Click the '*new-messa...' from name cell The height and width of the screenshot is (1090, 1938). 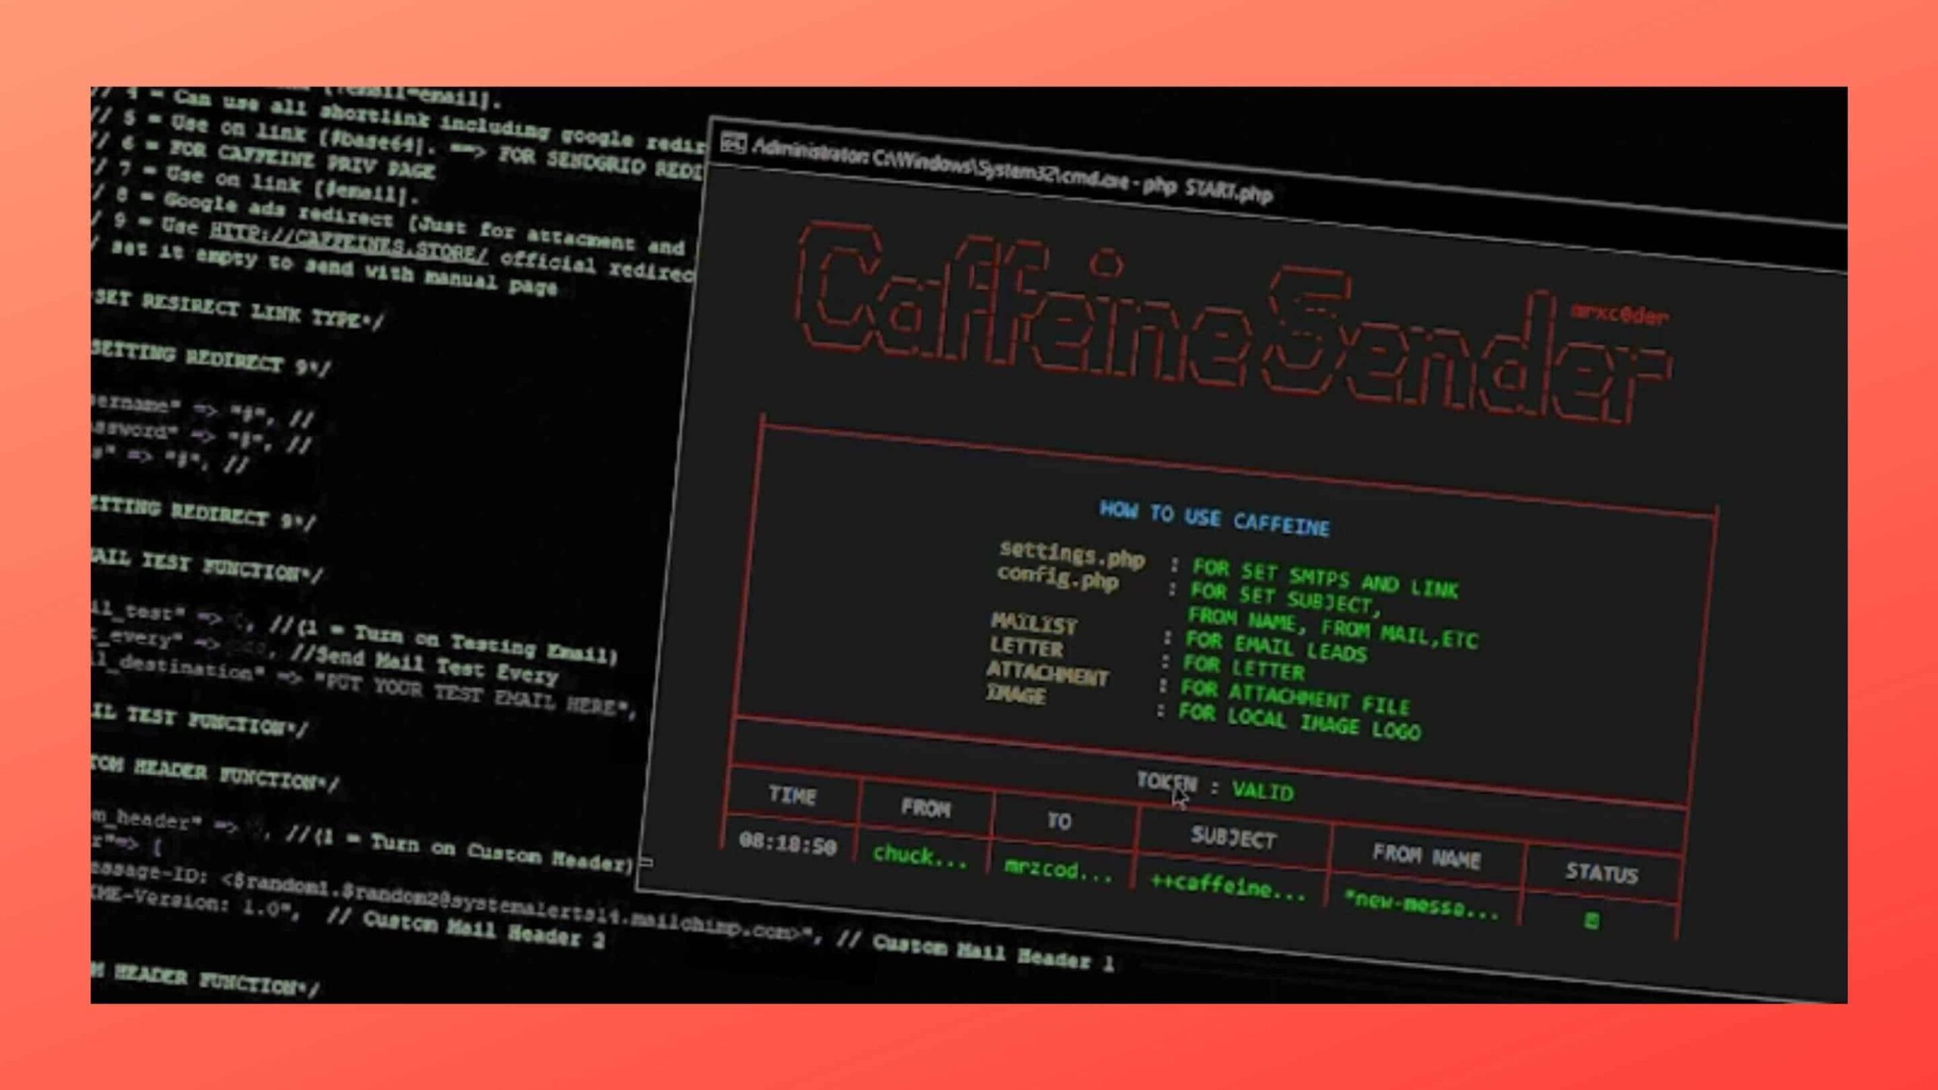tap(1421, 905)
